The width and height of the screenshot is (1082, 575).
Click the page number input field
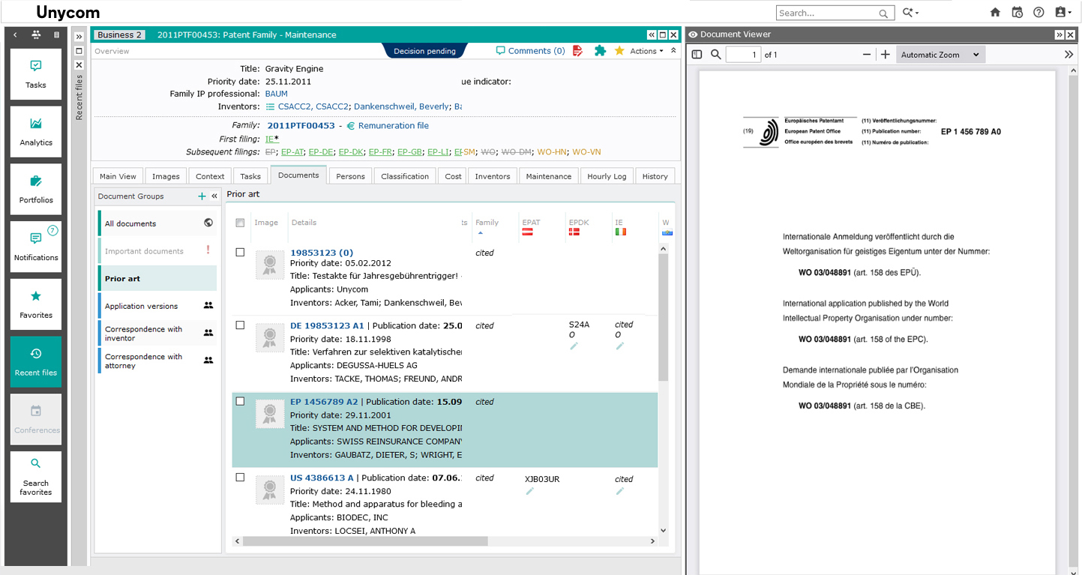[x=743, y=55]
